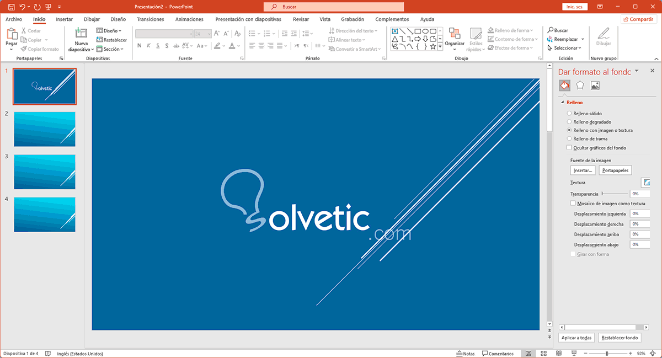The height and width of the screenshot is (358, 662).
Task: Open the Relleno fill bucket tab
Action: coord(564,86)
